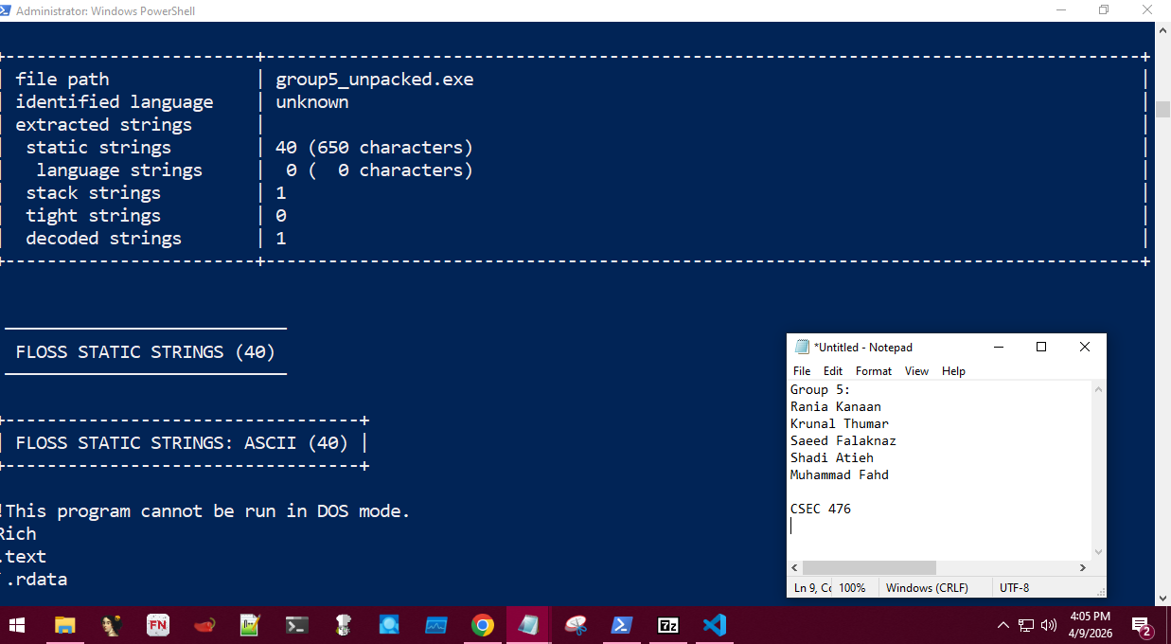The image size is (1171, 644).
Task: Launch Visual Studio Code from taskbar
Action: 715,625
